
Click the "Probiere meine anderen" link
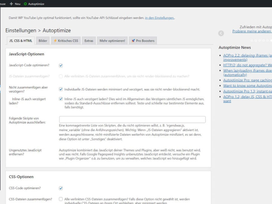point(252,31)
